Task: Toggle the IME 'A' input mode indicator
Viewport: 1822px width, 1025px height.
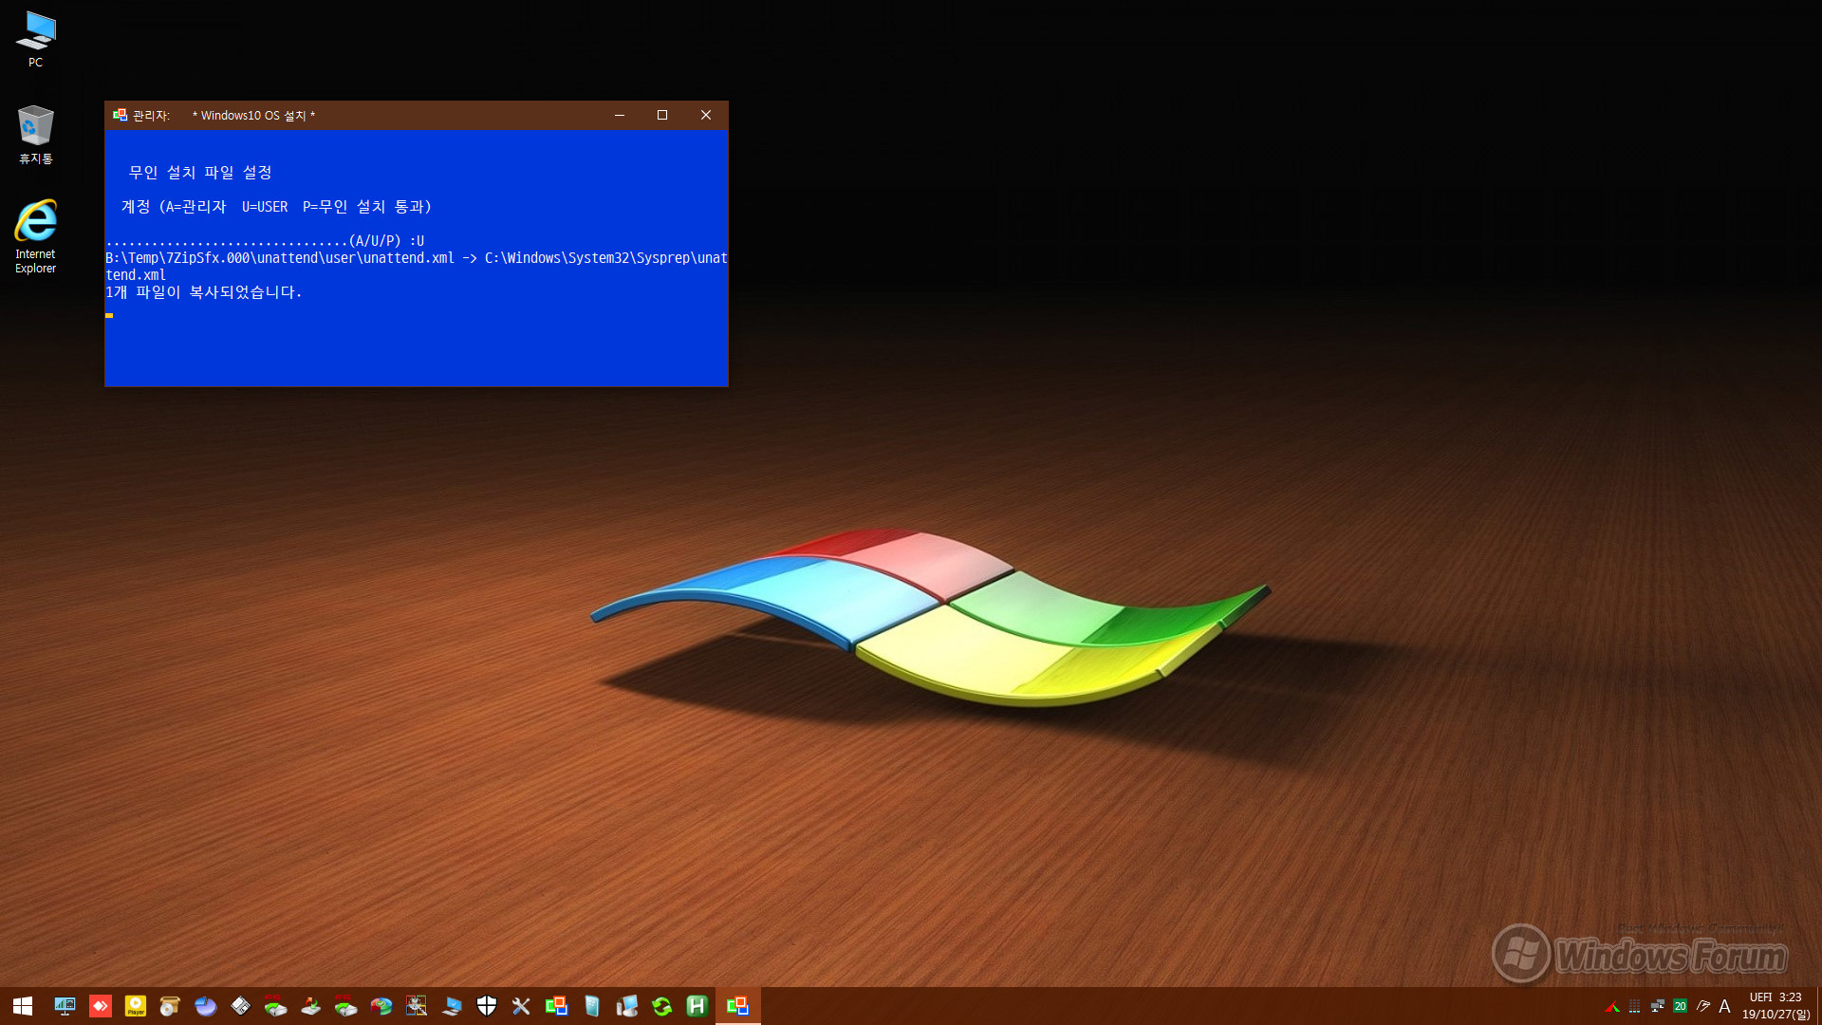Action: tap(1725, 1007)
